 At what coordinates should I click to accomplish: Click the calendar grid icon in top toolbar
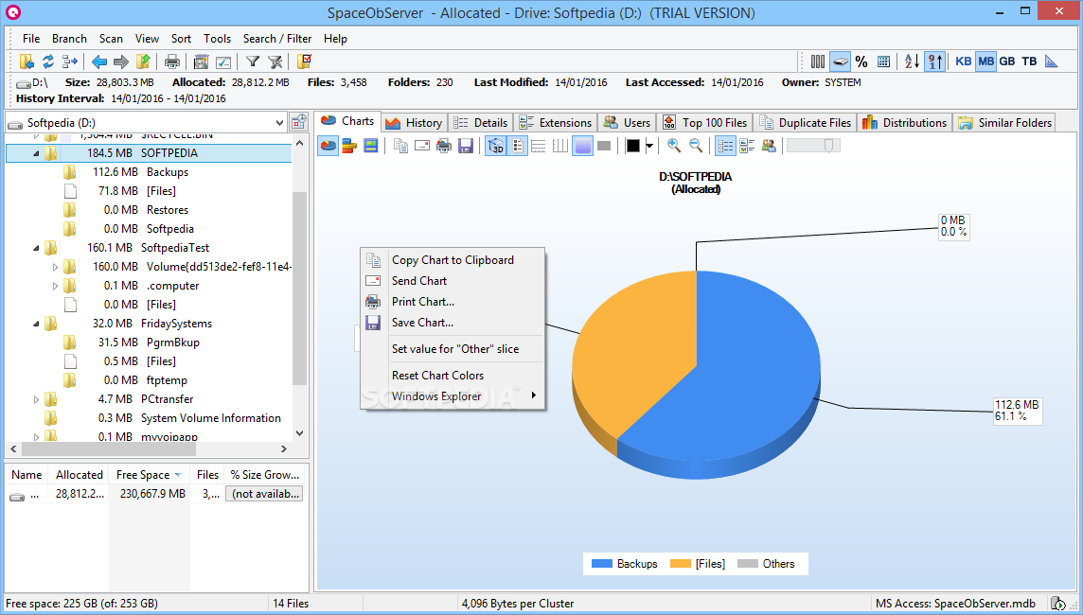point(883,61)
